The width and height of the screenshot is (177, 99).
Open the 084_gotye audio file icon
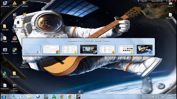170,16
